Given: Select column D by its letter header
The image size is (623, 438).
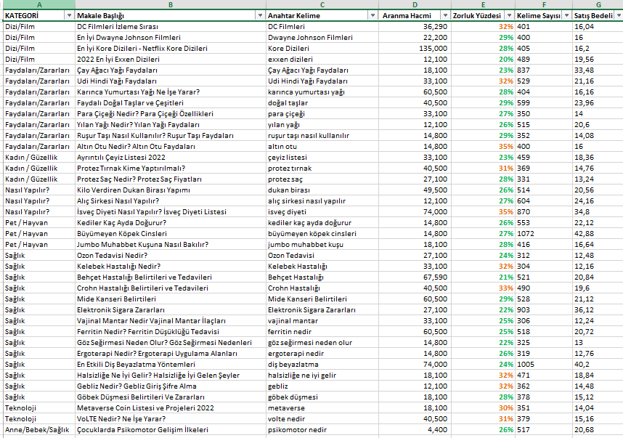Looking at the screenshot, I should 415,5.
